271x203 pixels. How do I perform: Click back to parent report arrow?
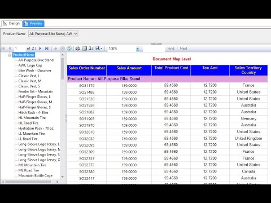[55, 48]
